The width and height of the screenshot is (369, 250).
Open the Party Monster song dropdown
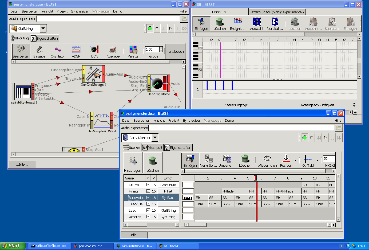(x=155, y=138)
